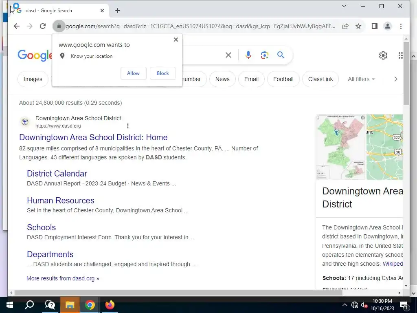
Task: Select the ClassLink filter chip
Action: 320,79
